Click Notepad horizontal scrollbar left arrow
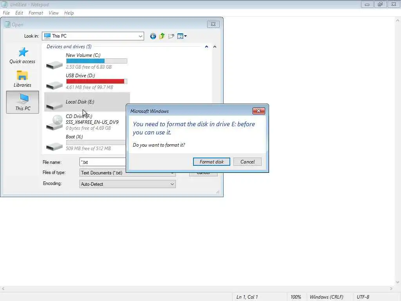This screenshot has width=401, height=301. tap(3, 289)
